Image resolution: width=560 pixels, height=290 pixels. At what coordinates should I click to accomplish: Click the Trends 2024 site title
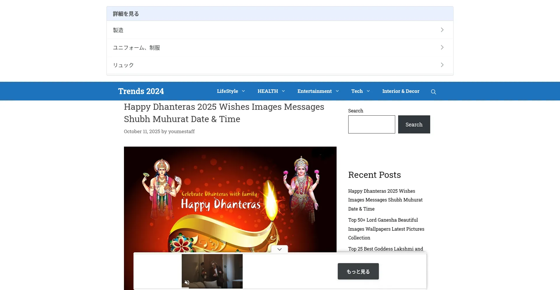point(141,91)
